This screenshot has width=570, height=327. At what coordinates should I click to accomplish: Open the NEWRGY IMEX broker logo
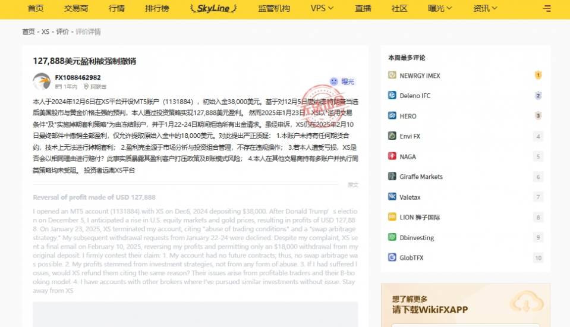pyautogui.click(x=392, y=75)
